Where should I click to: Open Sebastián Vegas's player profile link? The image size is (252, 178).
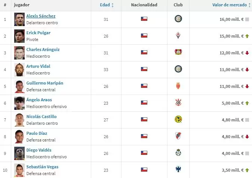pos(42,167)
